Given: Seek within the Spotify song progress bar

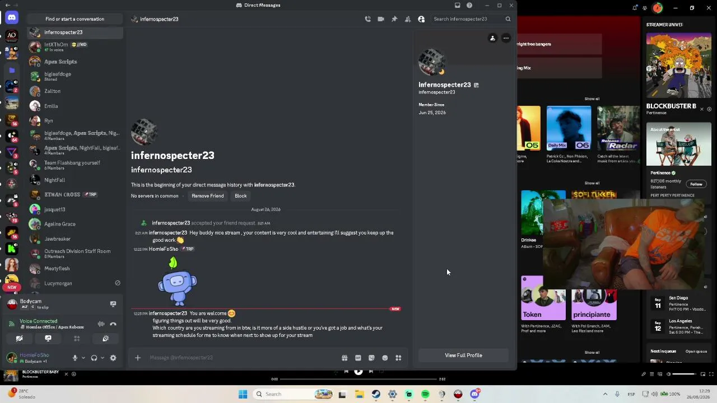Looking at the screenshot, I should [358, 379].
